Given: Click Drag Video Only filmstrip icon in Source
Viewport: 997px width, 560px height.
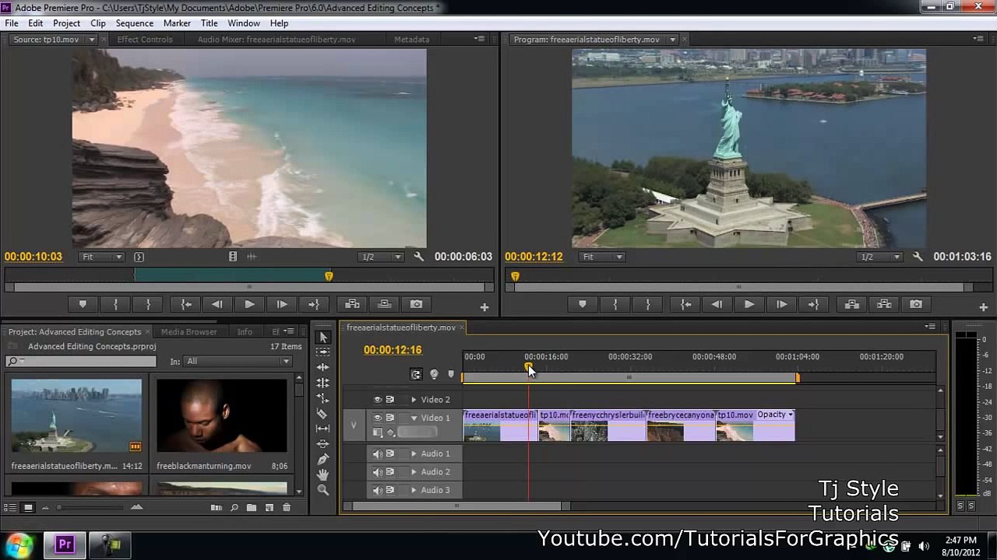Looking at the screenshot, I should click(232, 257).
